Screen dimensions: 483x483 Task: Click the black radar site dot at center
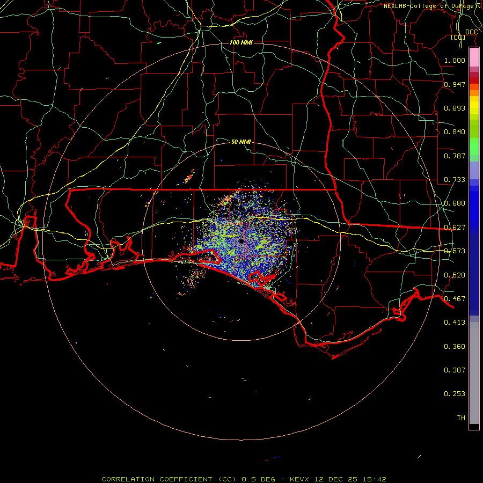point(241,241)
